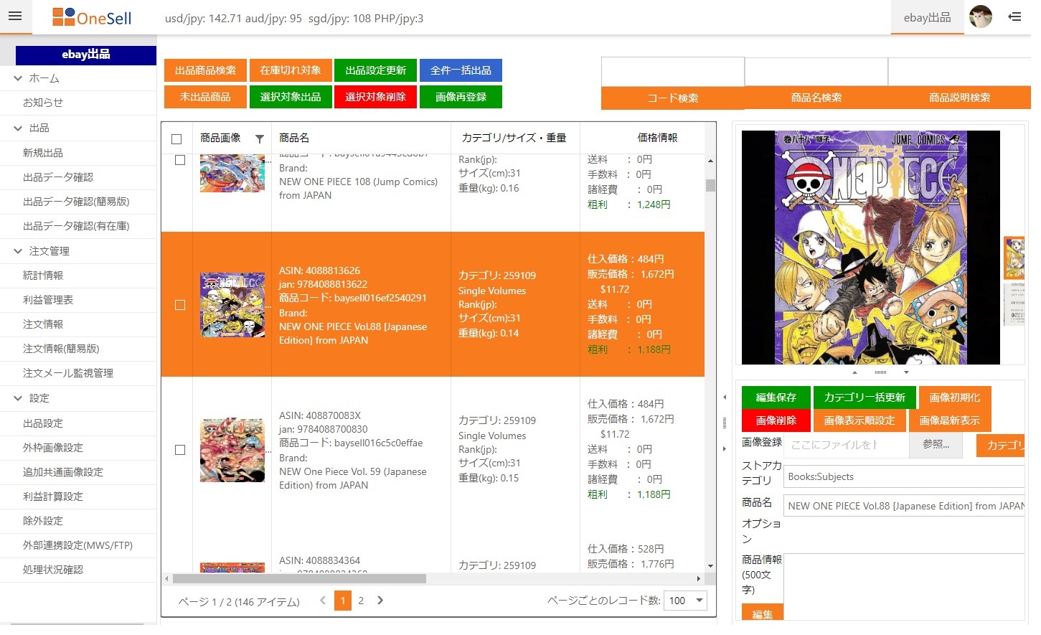The image size is (1041, 635).
Task: Click the splitter grip below the preview image
Action: pyautogui.click(x=880, y=372)
